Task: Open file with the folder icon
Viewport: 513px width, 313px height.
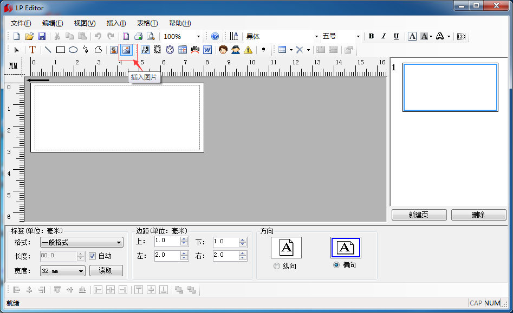Action: [29, 36]
